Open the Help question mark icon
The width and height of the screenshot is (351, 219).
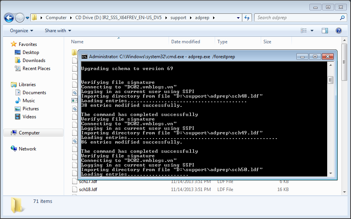[338, 31]
